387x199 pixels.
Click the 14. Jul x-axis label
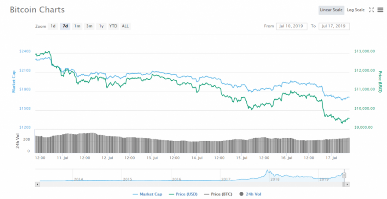pyautogui.click(x=197, y=158)
